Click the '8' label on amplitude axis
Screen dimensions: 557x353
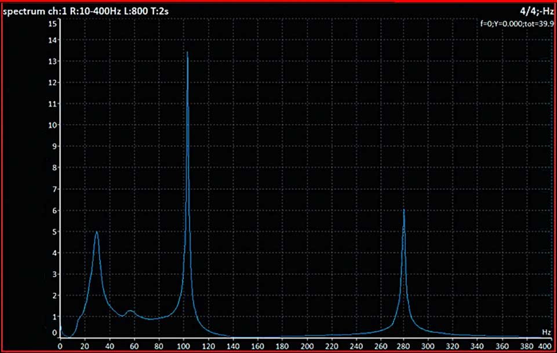click(x=54, y=168)
